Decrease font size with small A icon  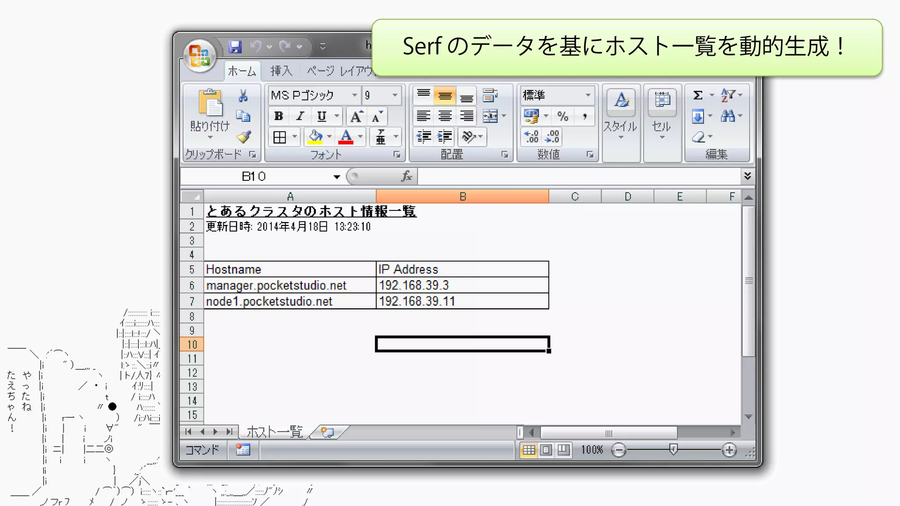[x=377, y=116]
